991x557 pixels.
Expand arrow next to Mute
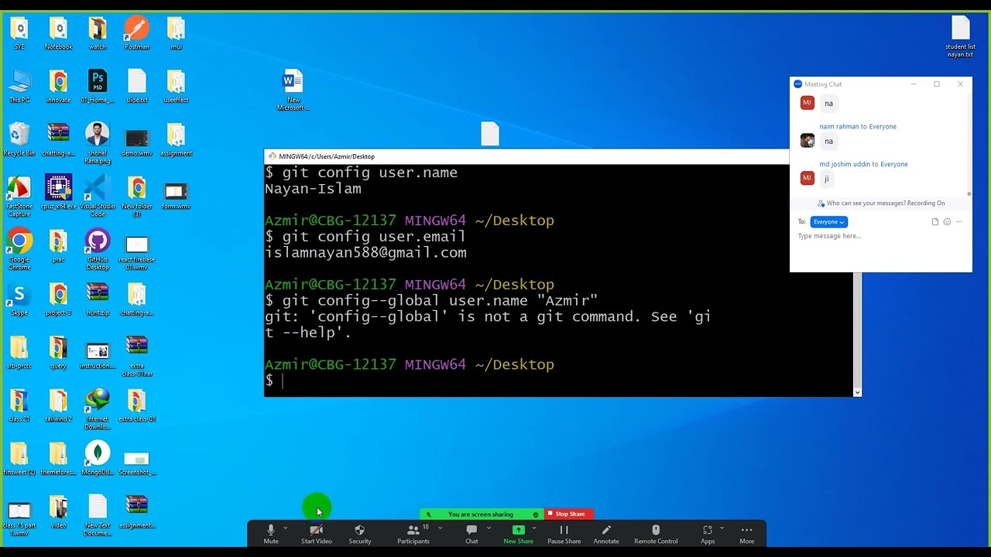[x=286, y=528]
